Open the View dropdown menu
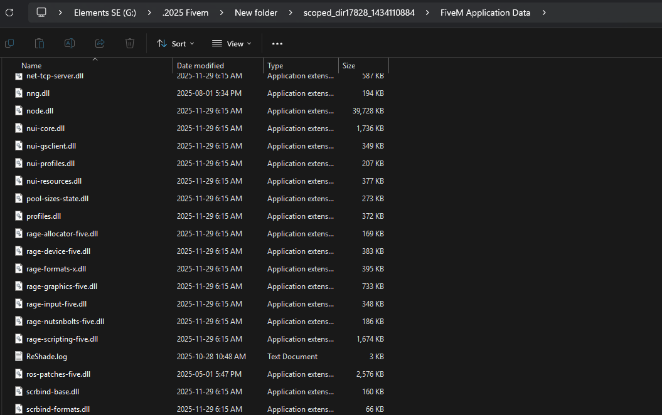The height and width of the screenshot is (415, 662). [x=232, y=44]
